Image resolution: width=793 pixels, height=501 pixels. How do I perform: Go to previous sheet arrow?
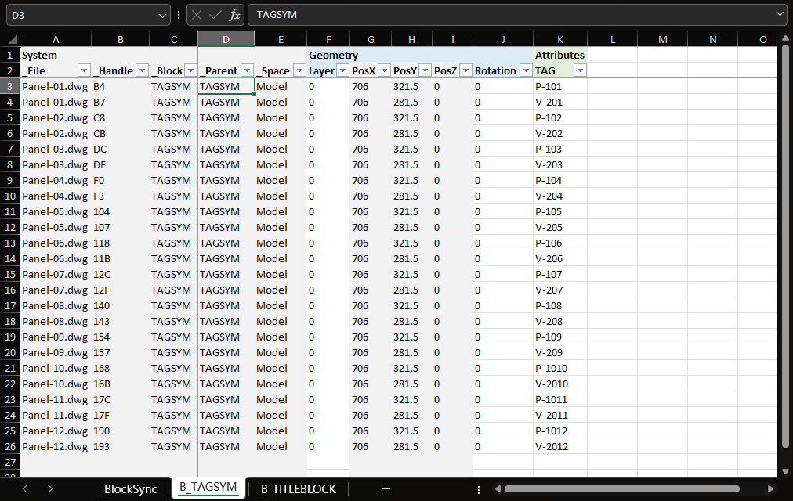pyautogui.click(x=25, y=489)
